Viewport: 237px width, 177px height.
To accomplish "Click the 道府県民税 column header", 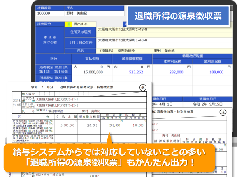I will (x=213, y=61).
